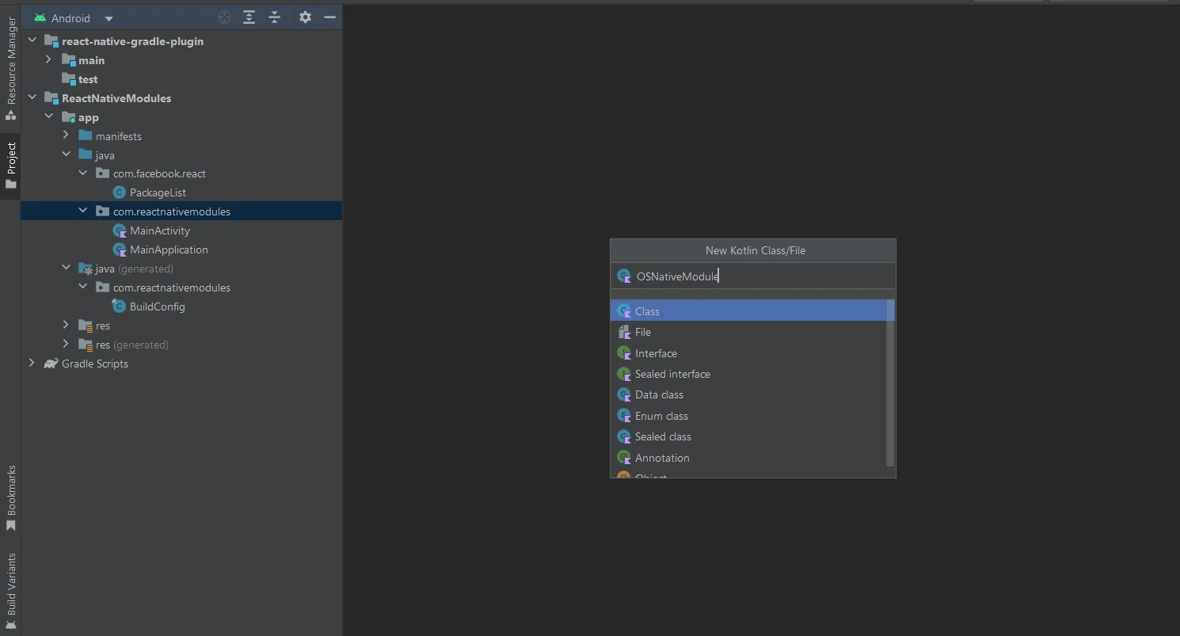This screenshot has height=636, width=1180.
Task: Click the Data class Kotlin icon
Action: pos(624,394)
